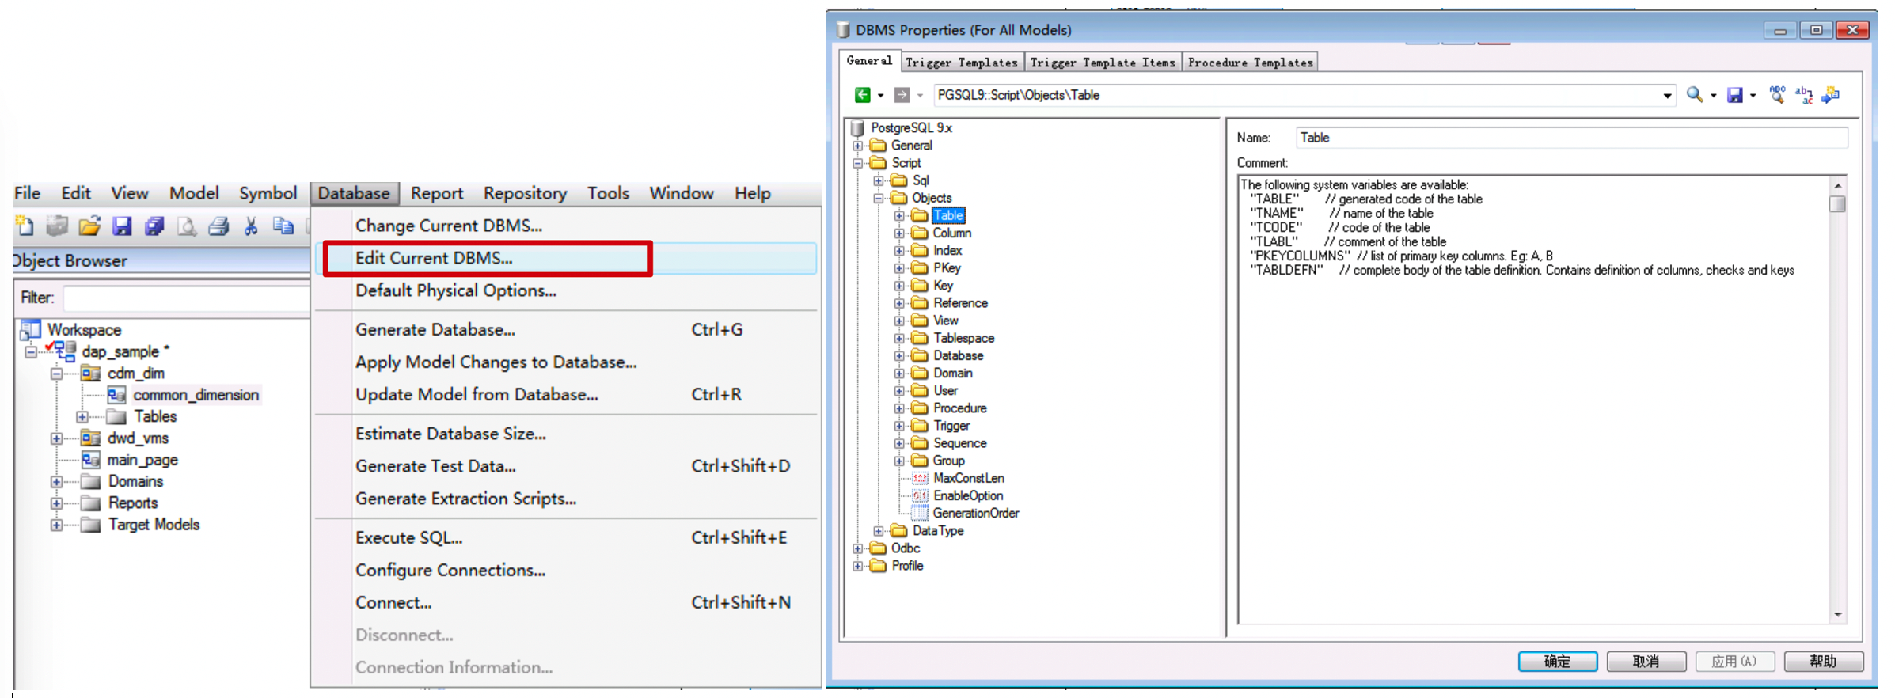The height and width of the screenshot is (698, 1895).
Task: Click the GenerationOrder item icon
Action: pos(920,513)
